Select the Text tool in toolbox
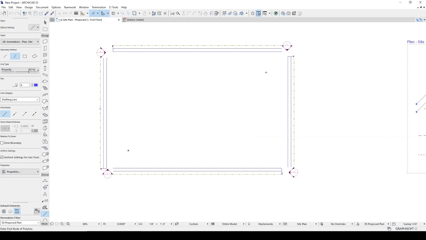Screen dimensions: 426x240 tap(45, 194)
